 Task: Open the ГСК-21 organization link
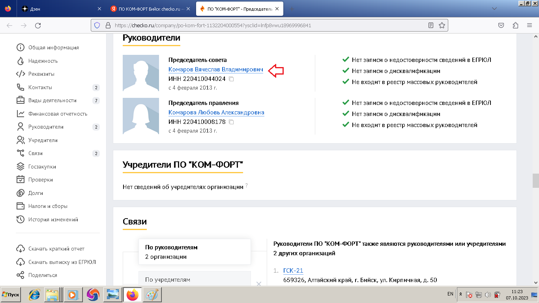coord(293,271)
